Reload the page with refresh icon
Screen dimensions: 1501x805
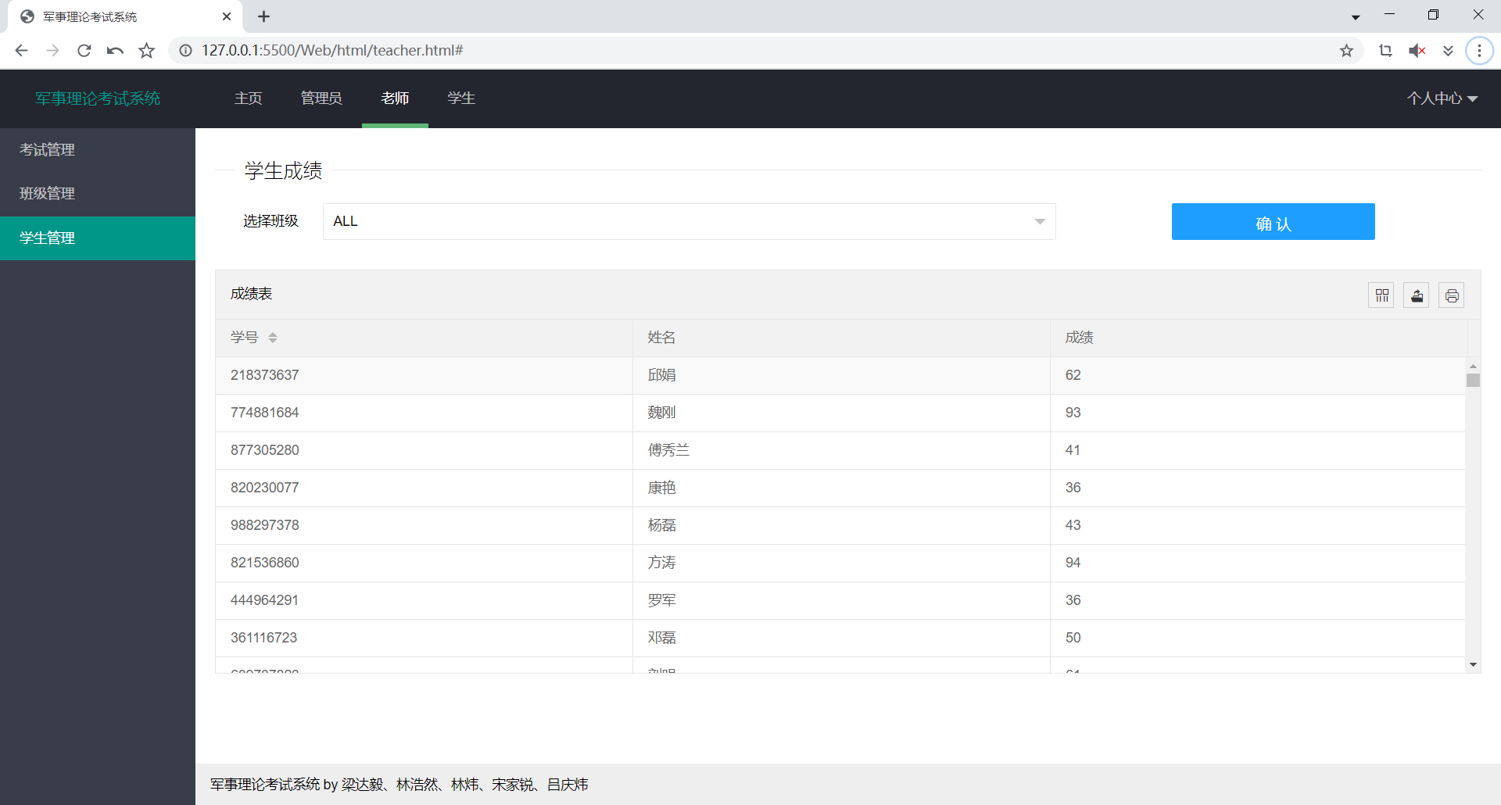(x=84, y=51)
